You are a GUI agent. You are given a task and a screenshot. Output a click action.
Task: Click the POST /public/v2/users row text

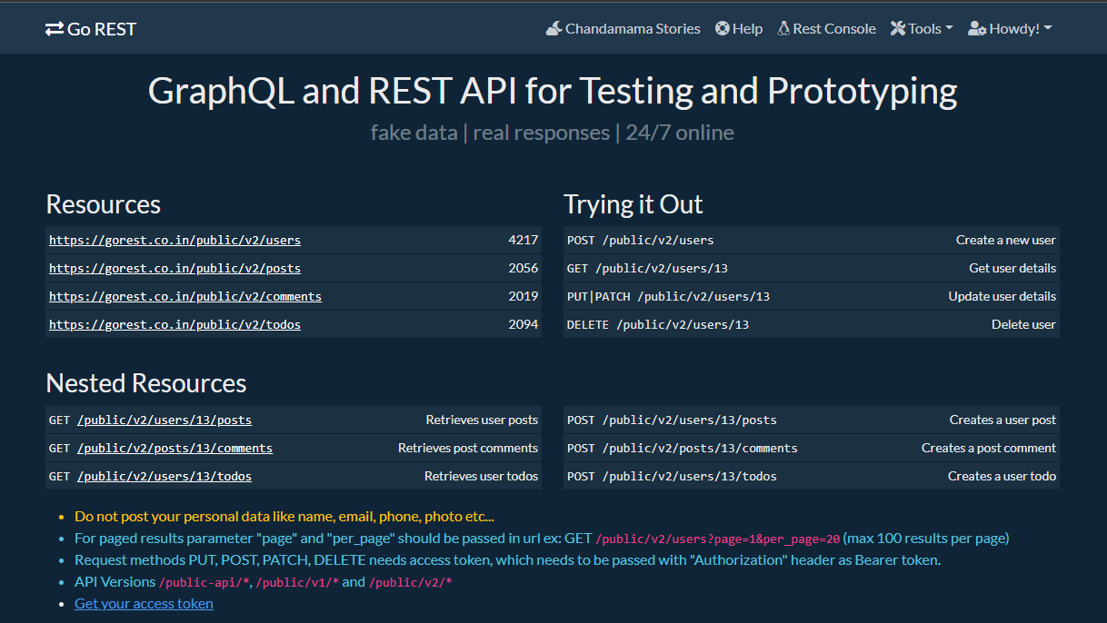click(641, 241)
